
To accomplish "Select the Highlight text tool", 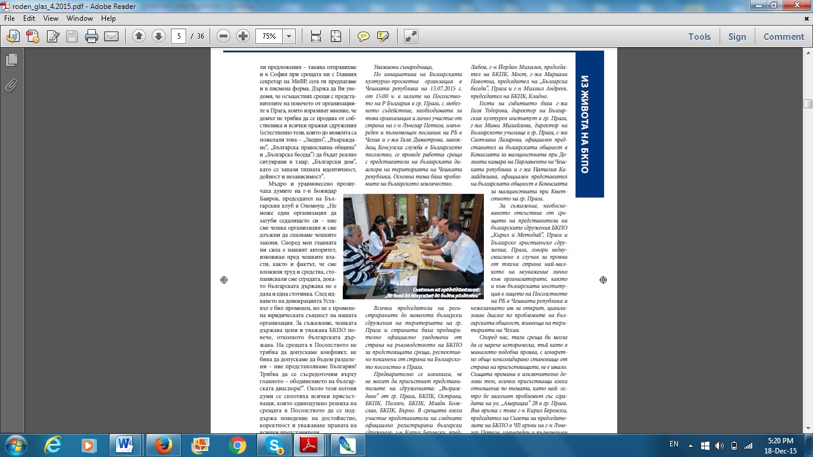I will pos(383,36).
